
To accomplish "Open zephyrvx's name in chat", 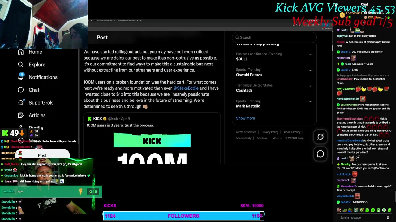I will point(343,36).
